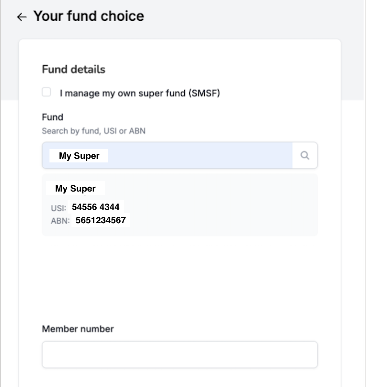The image size is (366, 387).
Task: Tick the SMSF self-managed fund checkbox
Action: click(46, 92)
